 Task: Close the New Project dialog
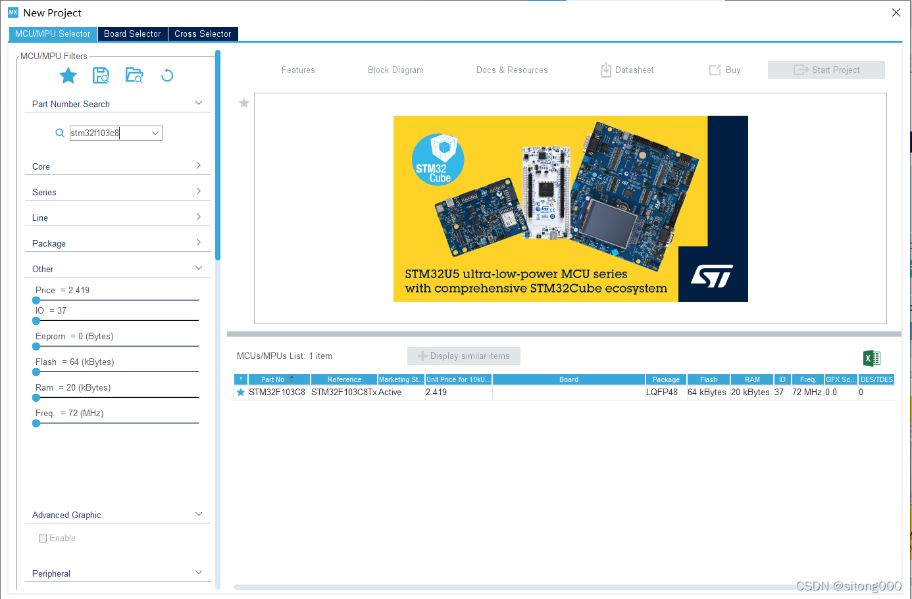(896, 12)
